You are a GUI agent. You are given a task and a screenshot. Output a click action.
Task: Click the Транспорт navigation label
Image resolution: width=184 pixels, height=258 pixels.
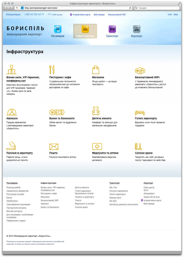(x=112, y=36)
